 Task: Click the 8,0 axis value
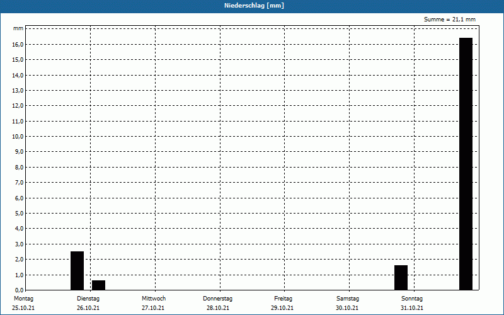19,167
